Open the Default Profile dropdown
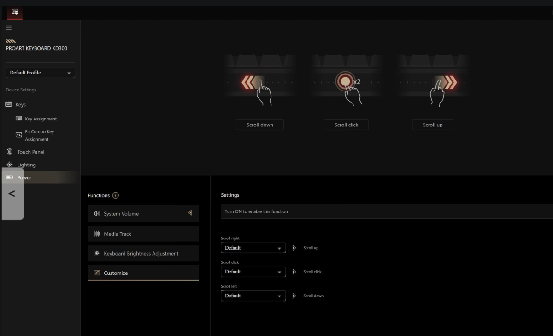Image resolution: width=553 pixels, height=336 pixels. (x=40, y=73)
